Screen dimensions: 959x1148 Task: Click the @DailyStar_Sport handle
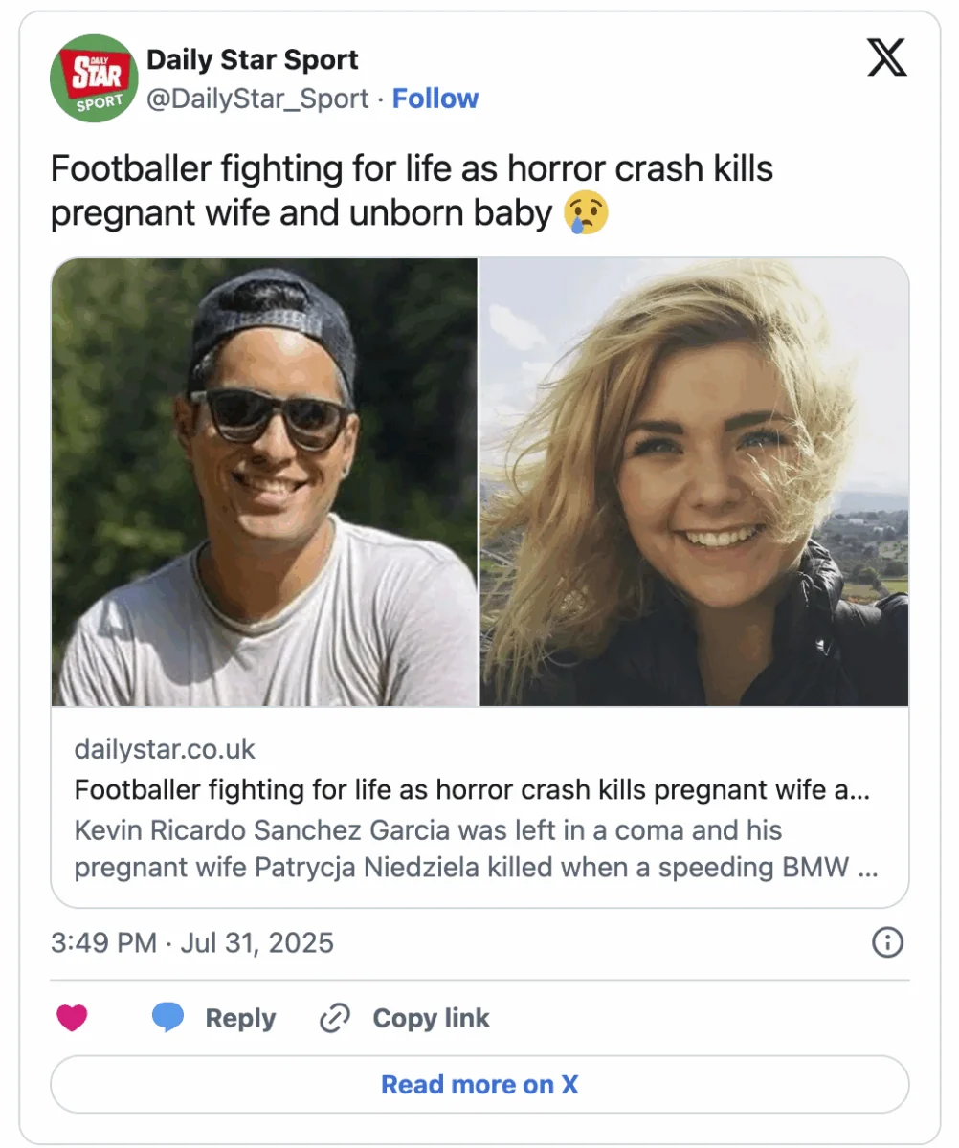256,99
